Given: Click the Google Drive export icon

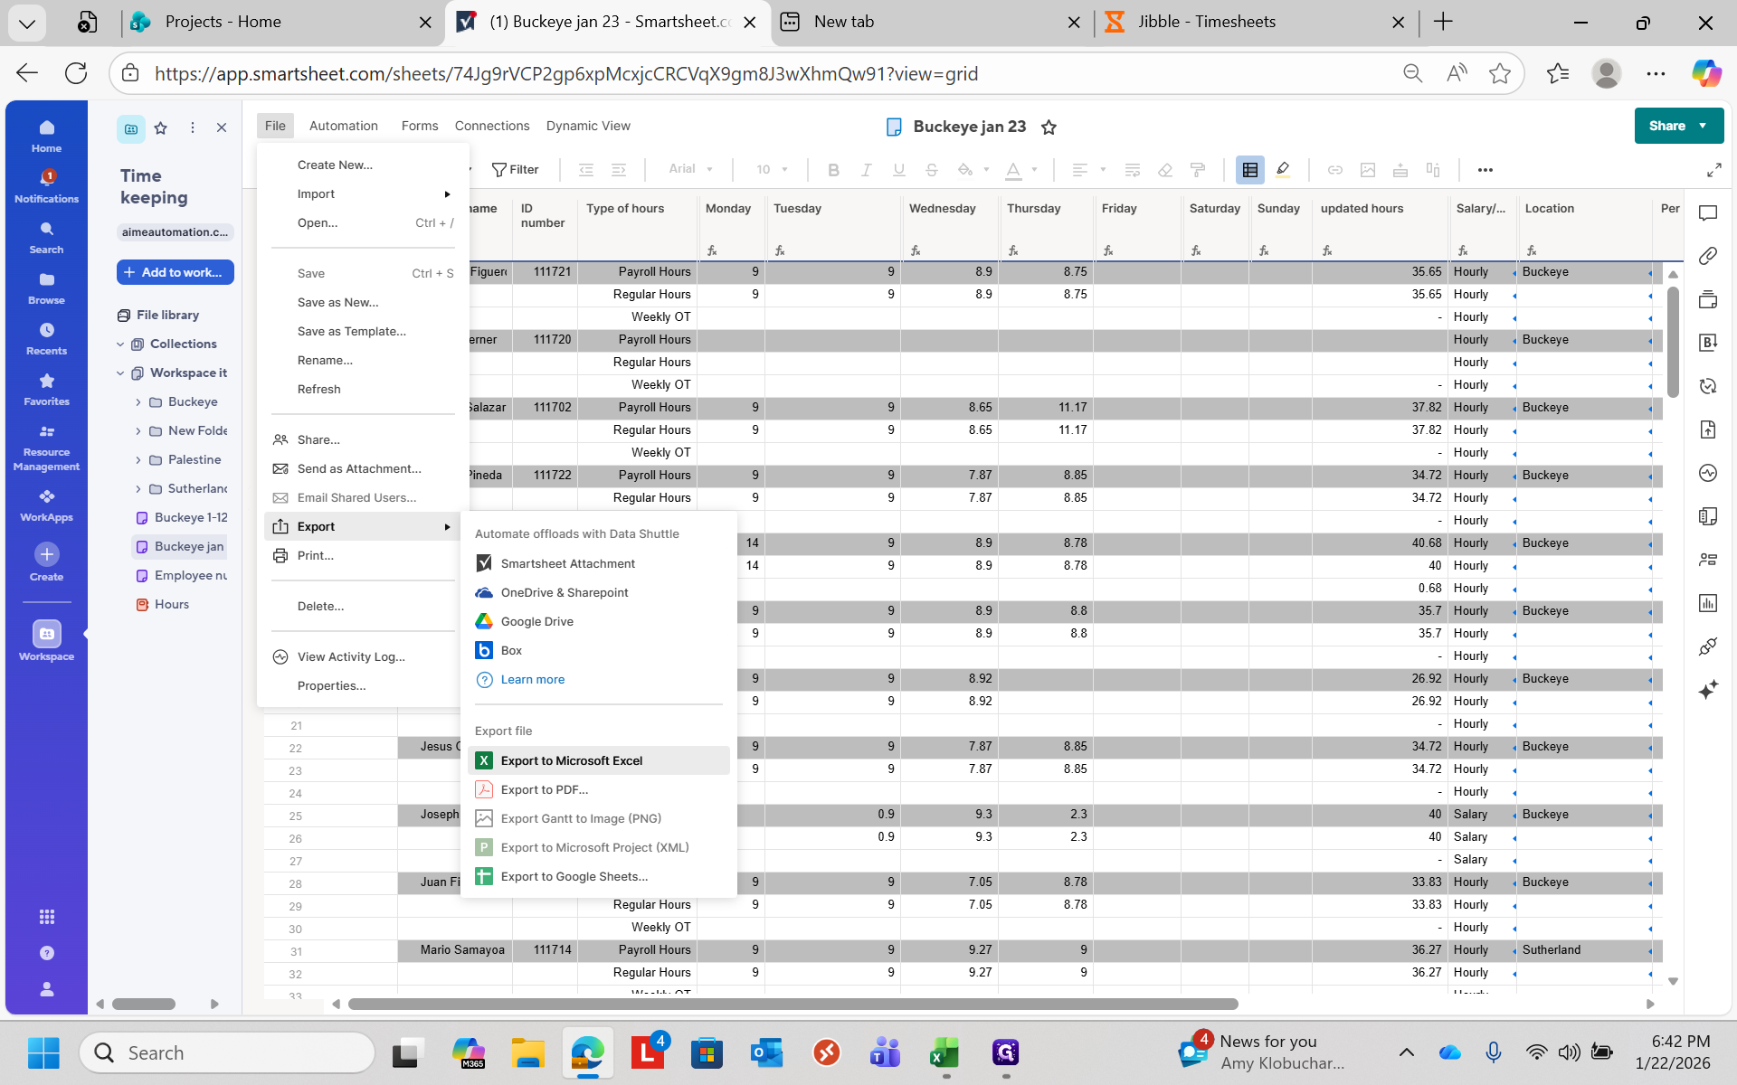Looking at the screenshot, I should (484, 621).
